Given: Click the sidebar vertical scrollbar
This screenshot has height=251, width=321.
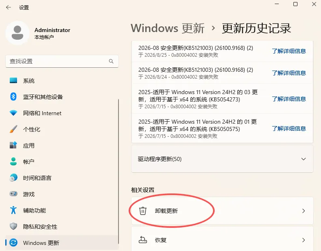Looking at the screenshot, I should (x=118, y=171).
